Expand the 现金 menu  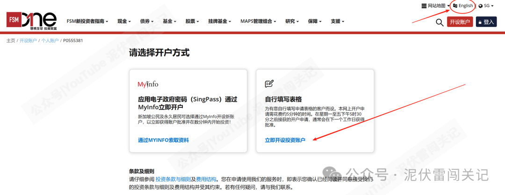pos(124,21)
